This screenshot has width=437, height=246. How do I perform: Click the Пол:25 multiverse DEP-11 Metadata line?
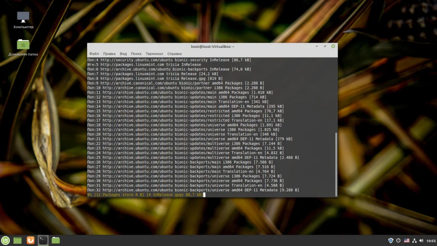(193, 158)
